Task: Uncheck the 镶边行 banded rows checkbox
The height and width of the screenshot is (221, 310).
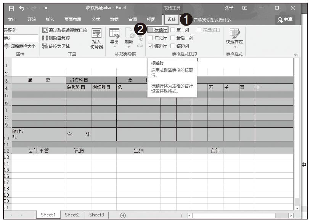Action: [x=151, y=46]
